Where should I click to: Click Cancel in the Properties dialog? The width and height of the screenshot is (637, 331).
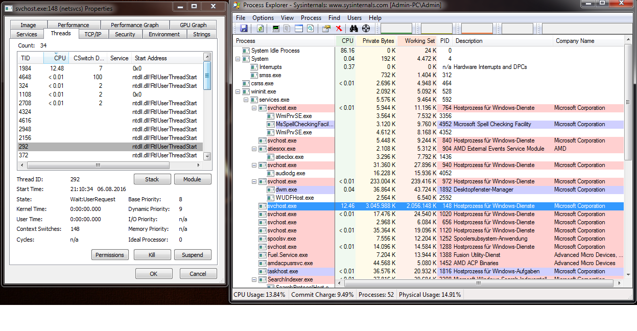198,274
